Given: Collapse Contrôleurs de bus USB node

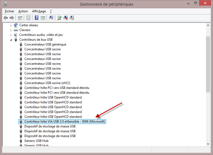Looking at the screenshot, I should click(11, 40).
